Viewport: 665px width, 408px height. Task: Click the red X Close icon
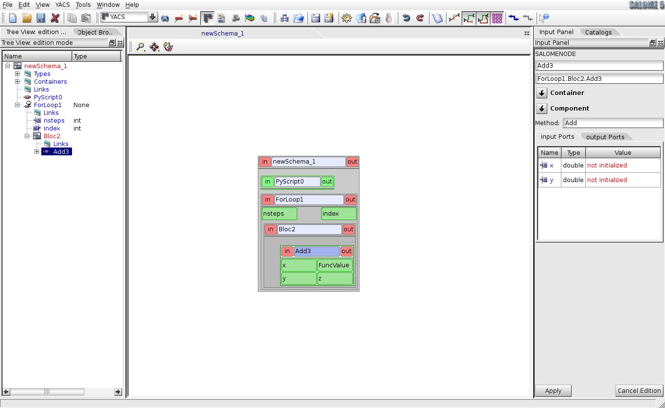click(55, 18)
